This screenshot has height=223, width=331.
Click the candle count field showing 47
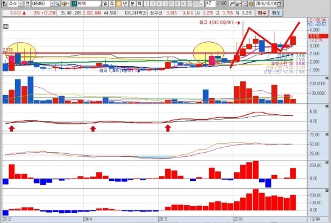211,4
